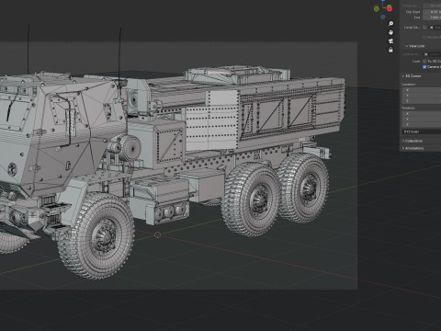Click the pan view hand icon
Image resolution: width=441 pixels, height=331 pixels.
390,32
